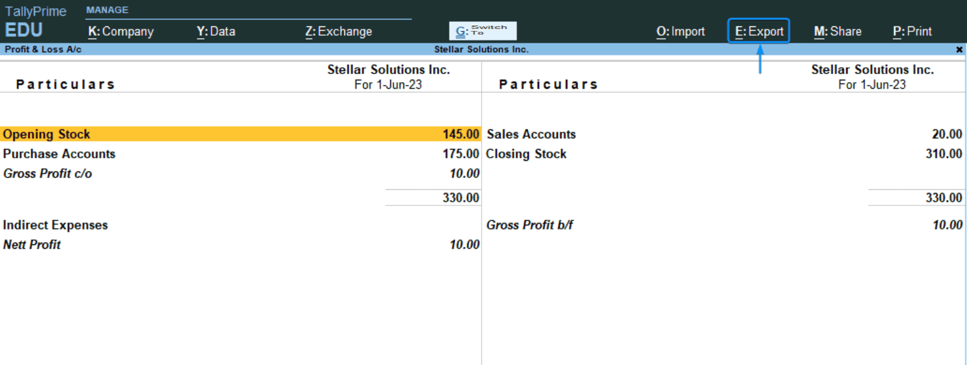Screen dimensions: 967x365
Task: Open the Company menu
Action: tap(120, 31)
